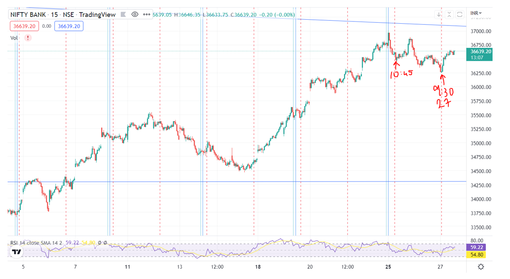
Task: Click the 37000.00 price axis label
Action: 481,31
